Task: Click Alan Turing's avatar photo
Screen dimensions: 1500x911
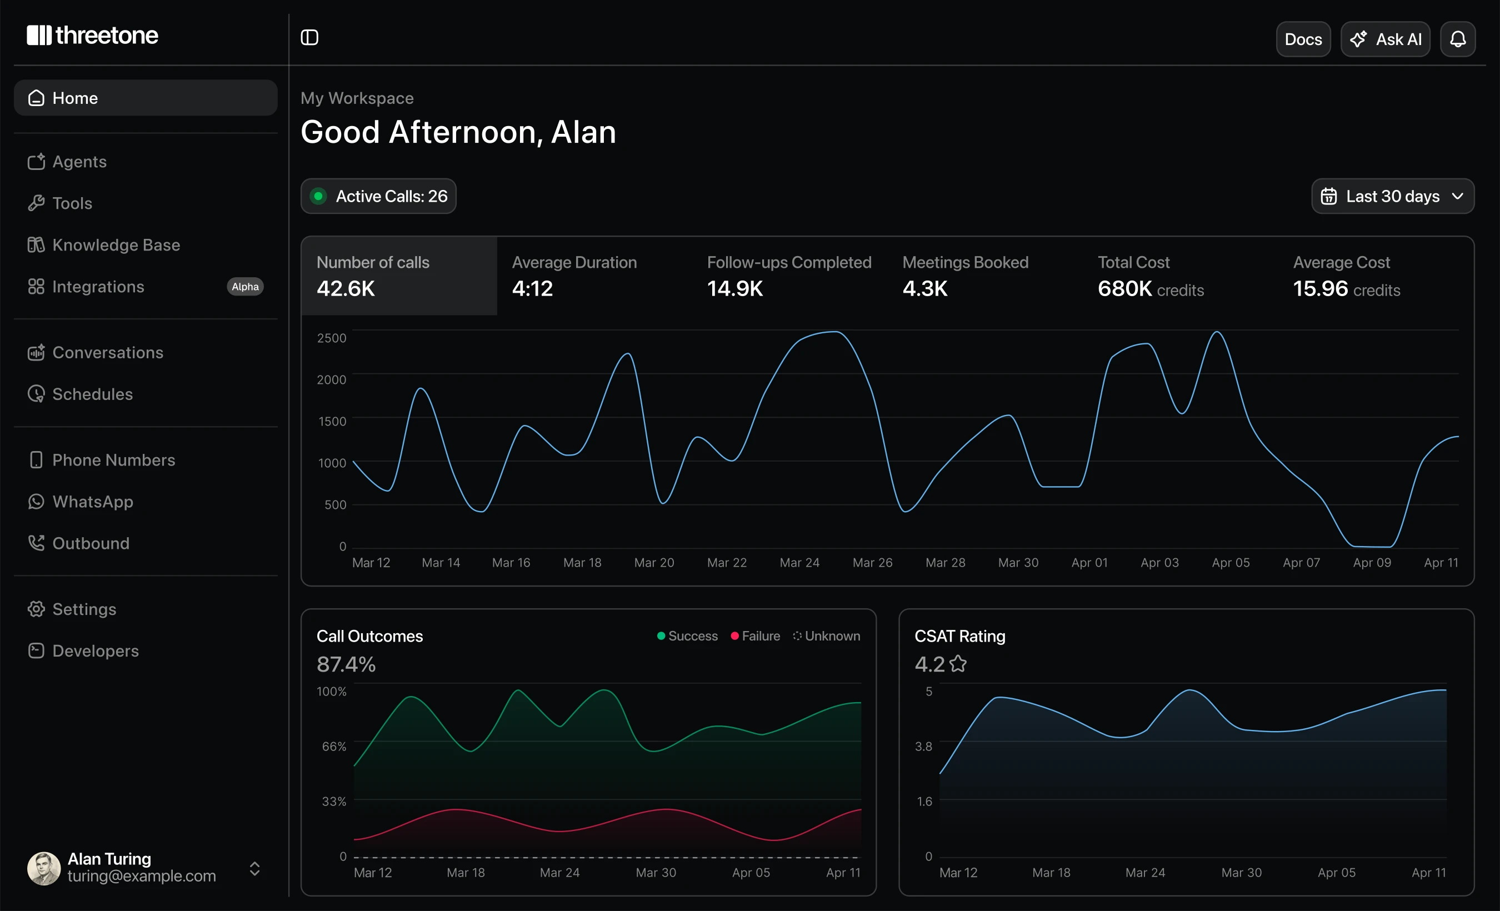Action: pos(44,868)
